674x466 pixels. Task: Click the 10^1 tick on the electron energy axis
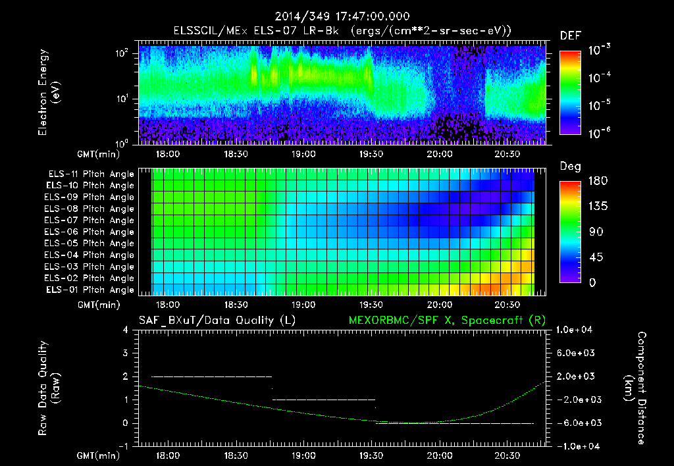122,99
